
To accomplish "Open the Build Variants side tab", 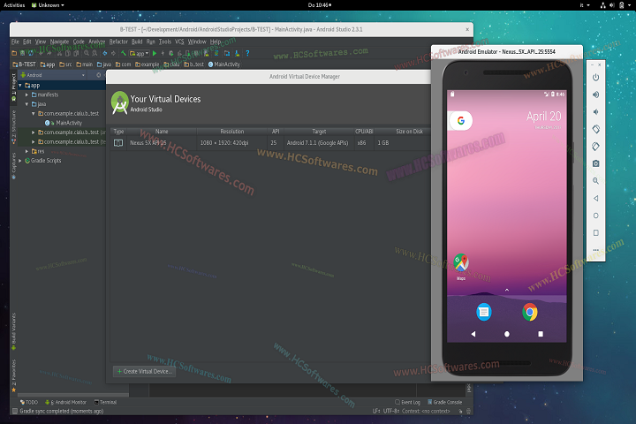I will point(14,331).
